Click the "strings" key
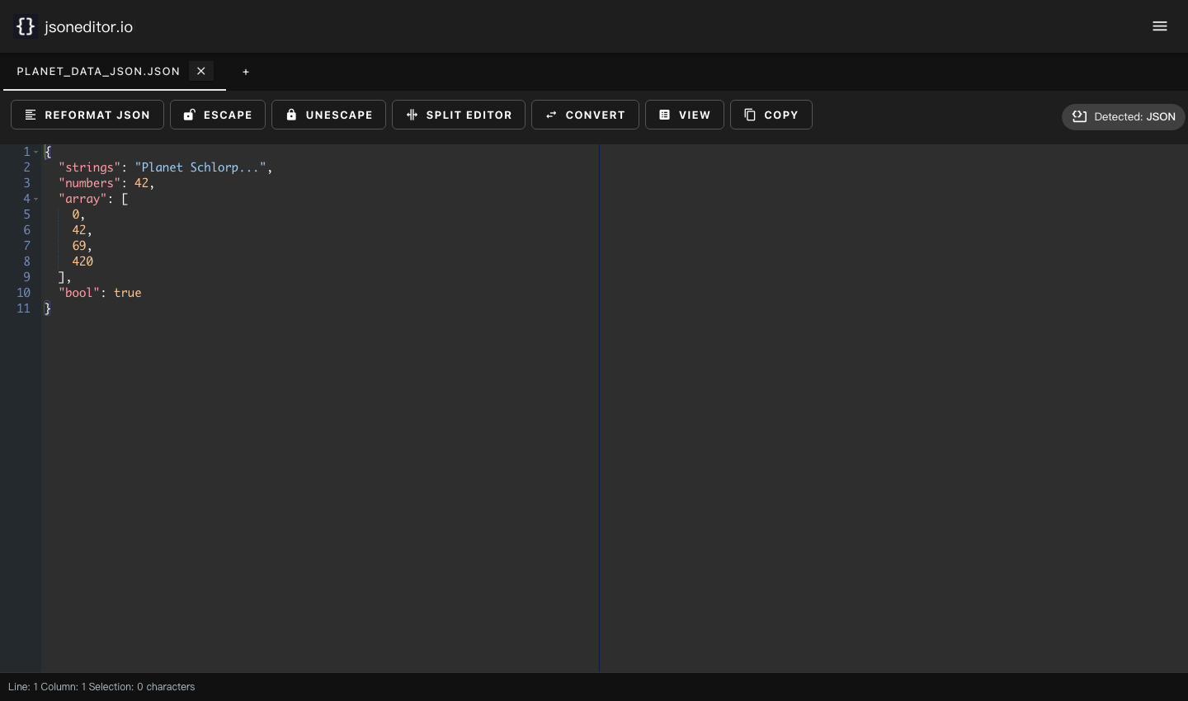This screenshot has height=701, width=1188. coord(89,167)
